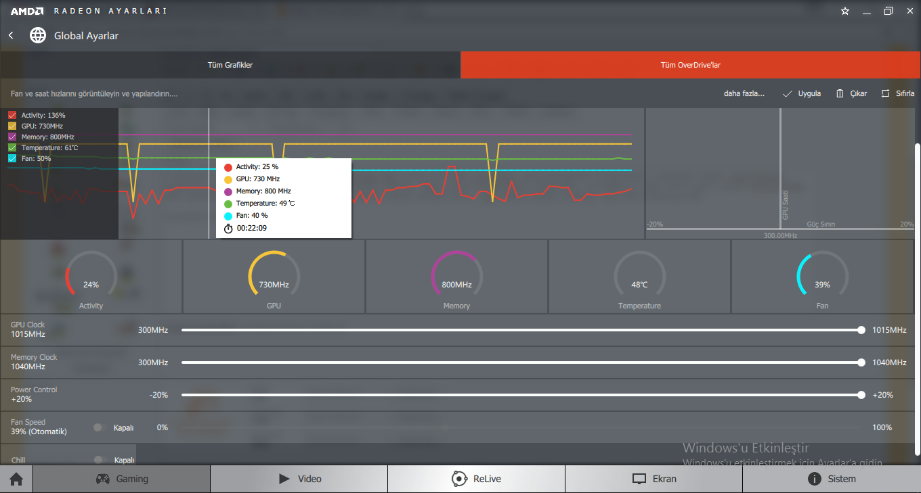Click the Power Control +20% label
Screen dimensions: 921x493
click(34, 394)
